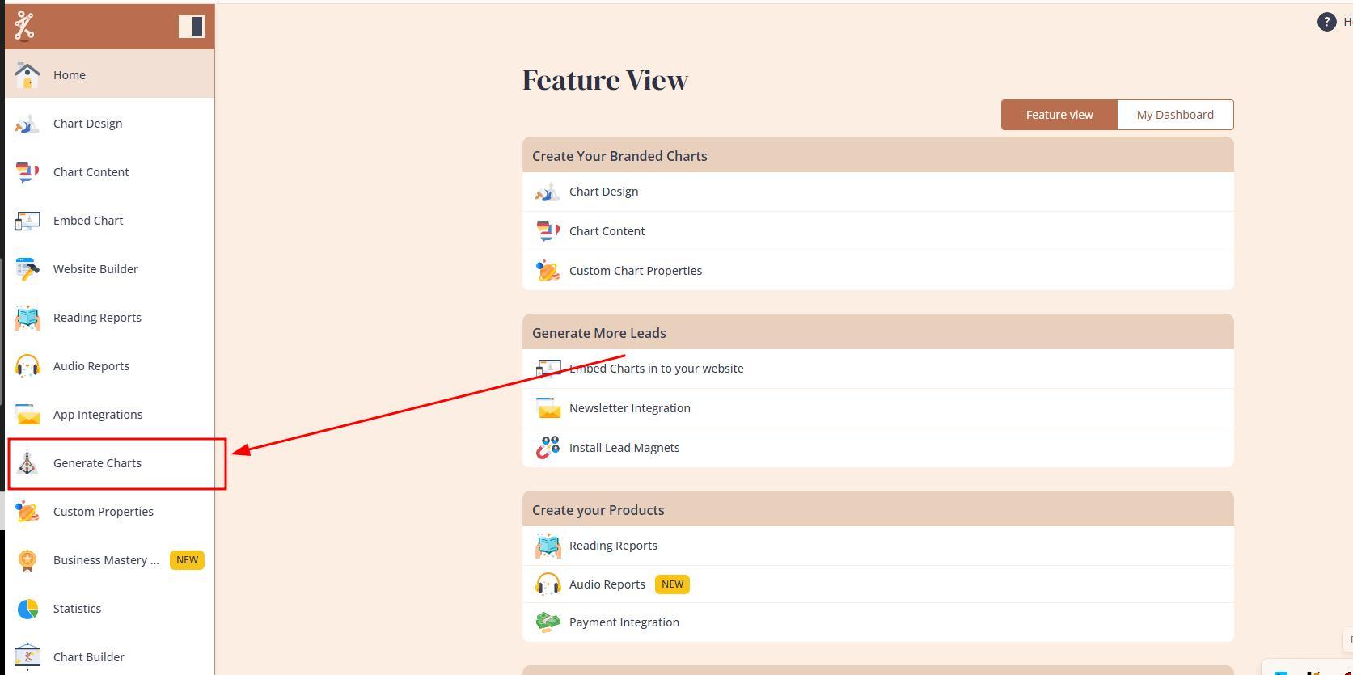Screen dimensions: 1353x675
Task: Open Custom Chart Properties link
Action: [635, 271]
